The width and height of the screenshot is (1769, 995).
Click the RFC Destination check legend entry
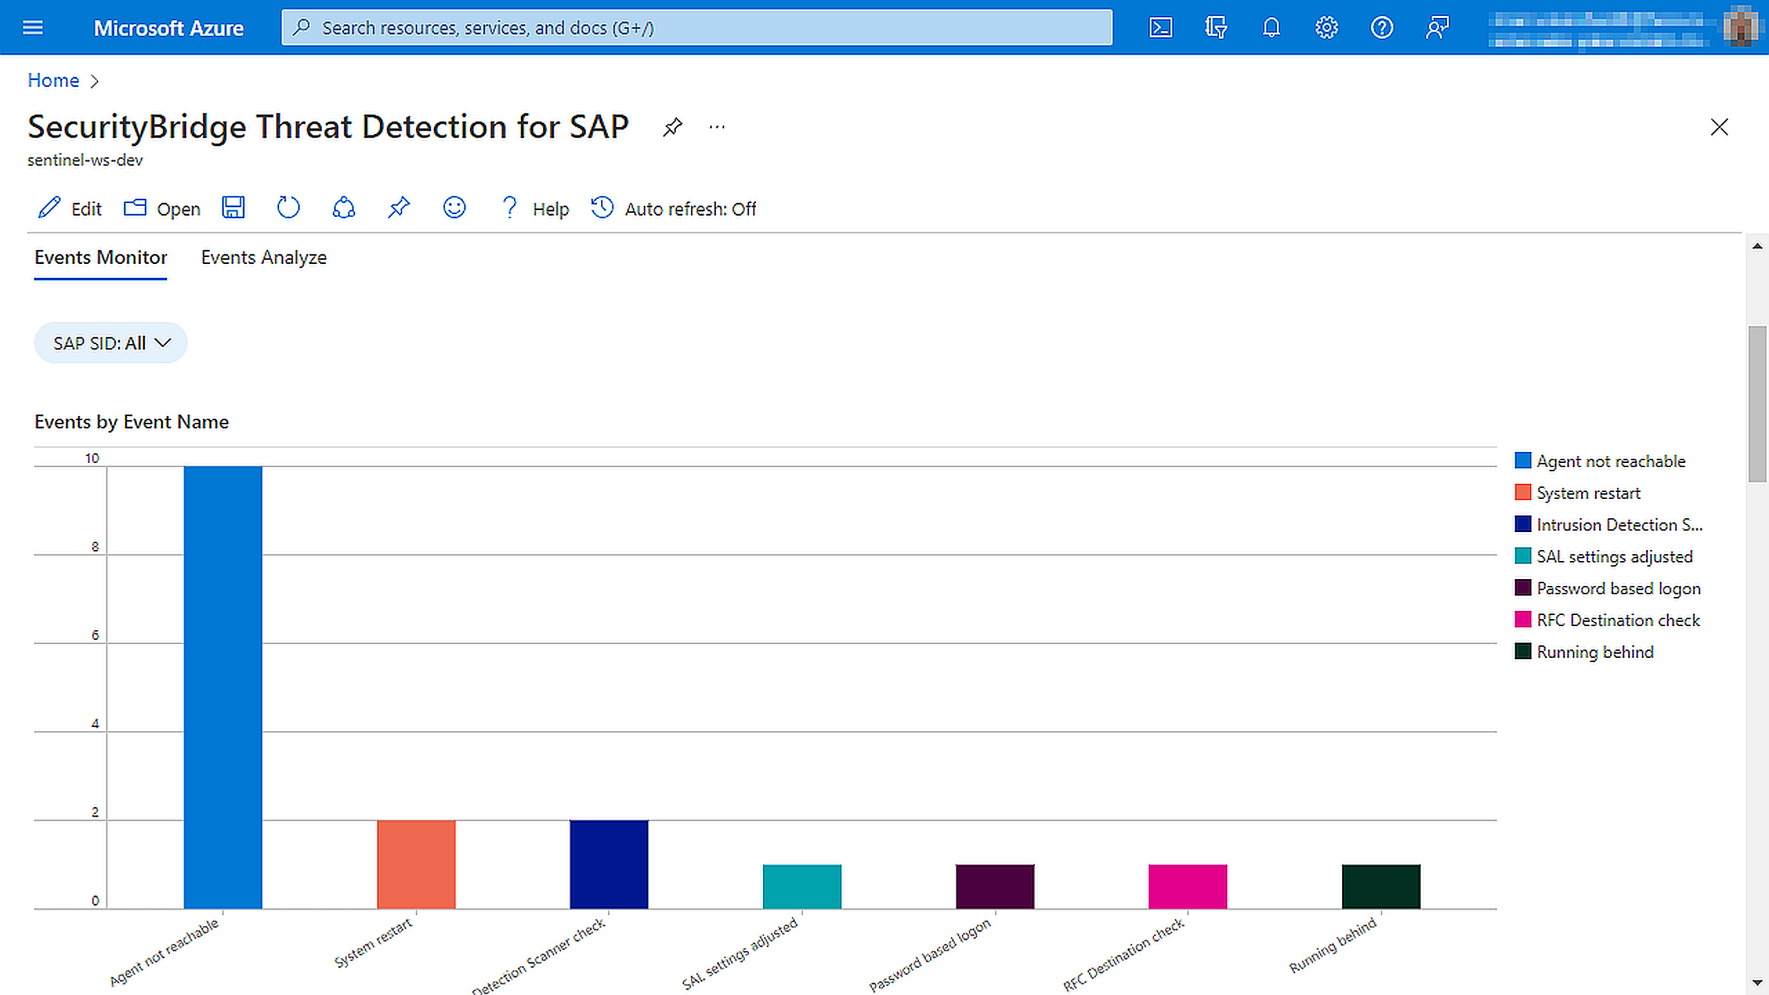[1607, 620]
